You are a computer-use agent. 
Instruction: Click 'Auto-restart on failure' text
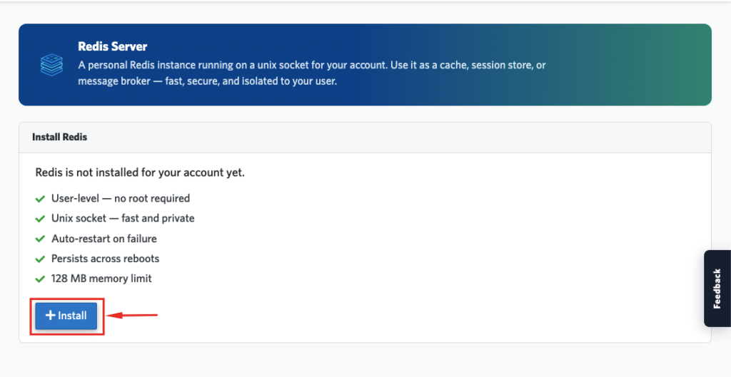[x=104, y=239]
